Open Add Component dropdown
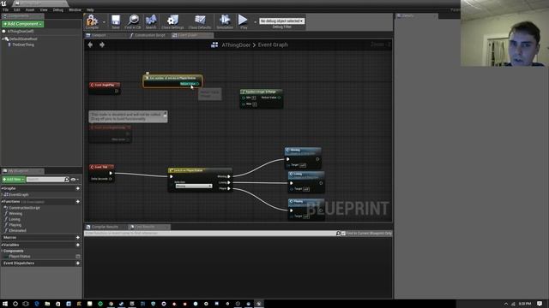 [23, 24]
